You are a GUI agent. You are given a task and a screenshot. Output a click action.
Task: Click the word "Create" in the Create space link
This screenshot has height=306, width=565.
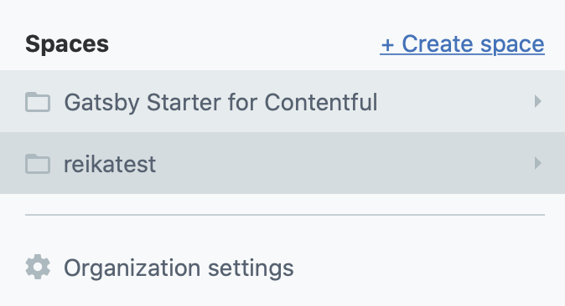437,43
